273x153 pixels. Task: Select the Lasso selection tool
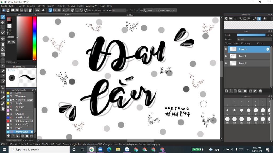[3, 66]
